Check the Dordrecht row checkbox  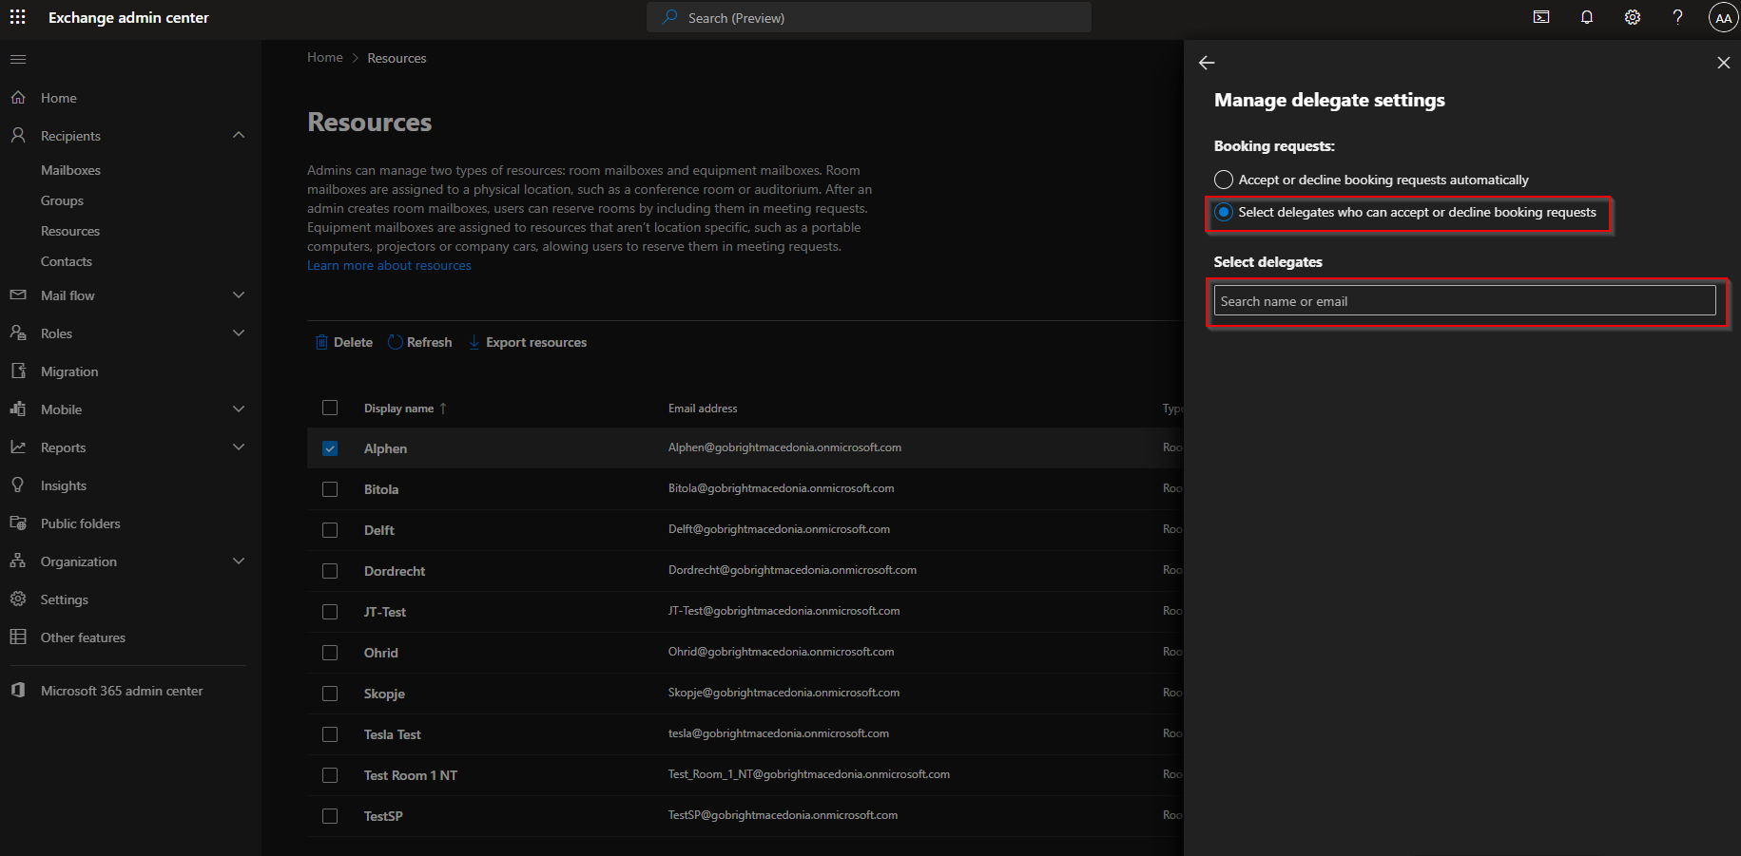tap(330, 571)
